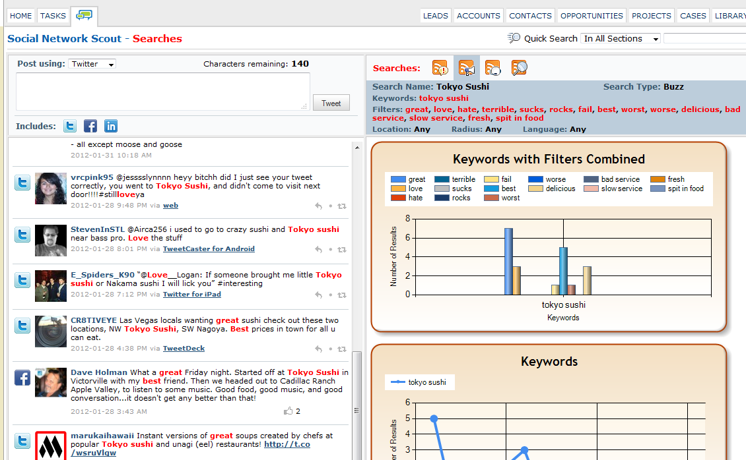The width and height of the screenshot is (746, 460).
Task: Focus the Quick Search input field
Action: point(704,38)
